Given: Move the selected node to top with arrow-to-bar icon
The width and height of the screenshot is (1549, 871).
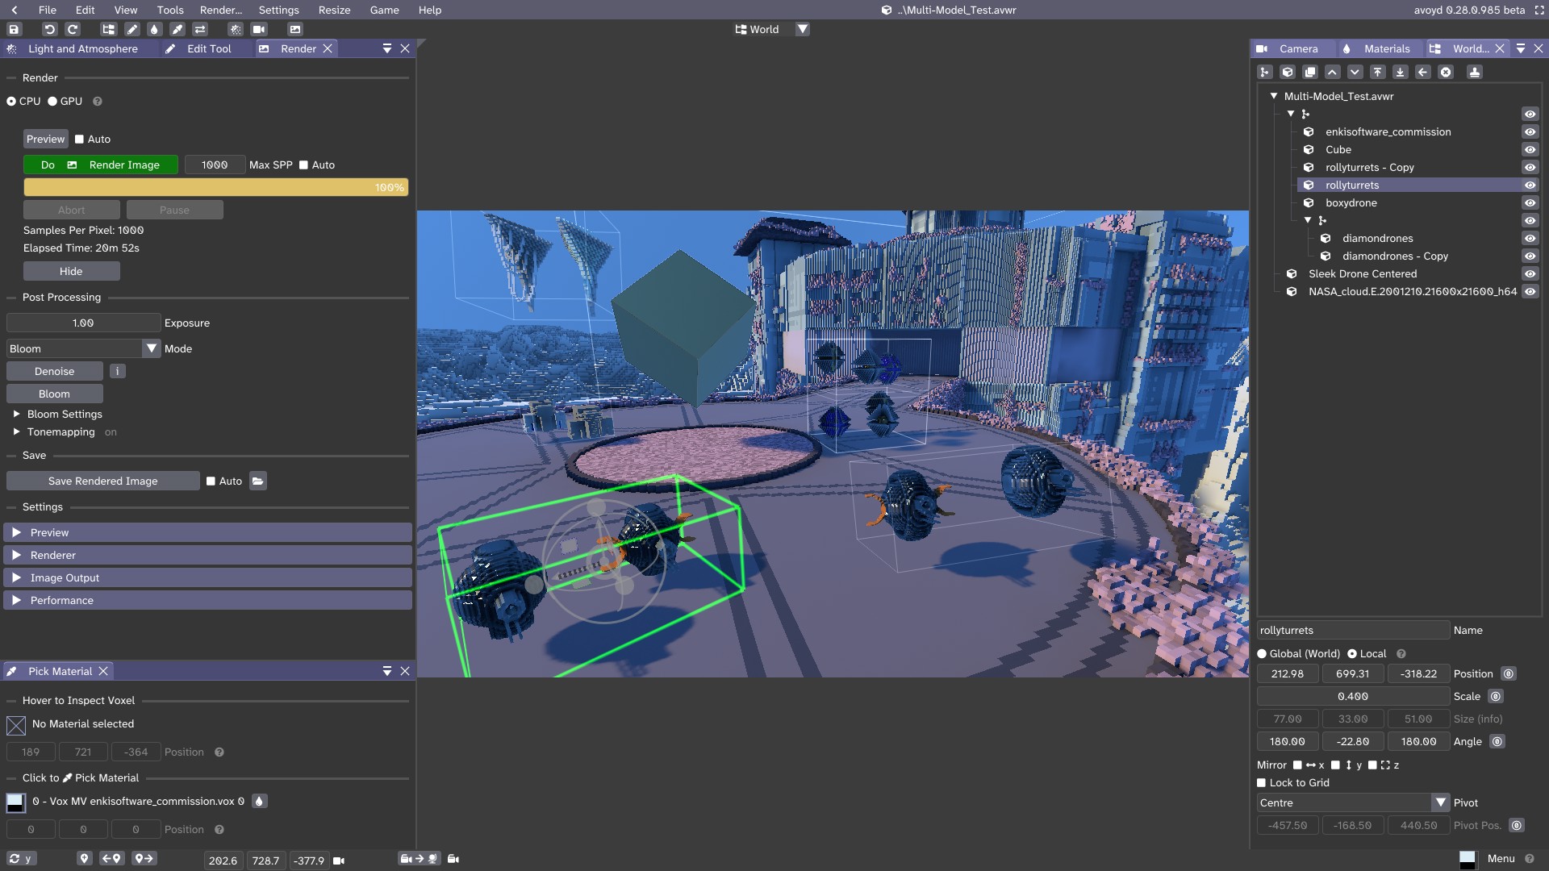Looking at the screenshot, I should point(1378,73).
